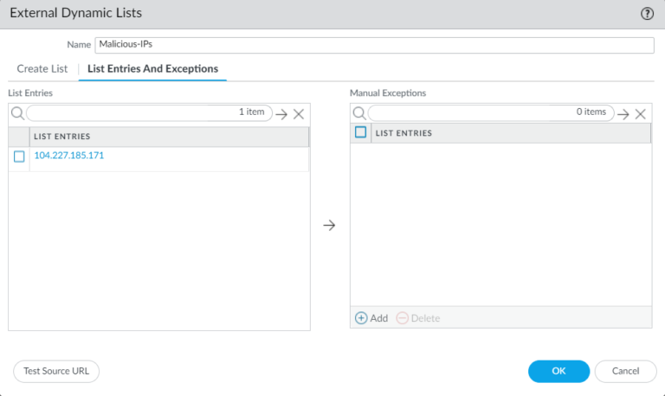Apply the List Entries filter arrow
665x396 pixels.
(281, 114)
